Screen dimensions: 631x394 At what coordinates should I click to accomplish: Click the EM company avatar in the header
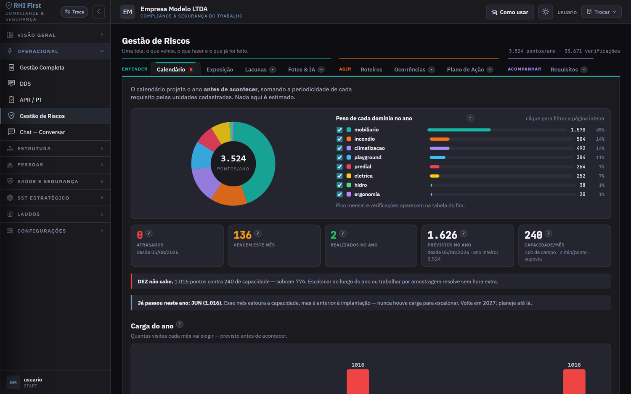127,12
